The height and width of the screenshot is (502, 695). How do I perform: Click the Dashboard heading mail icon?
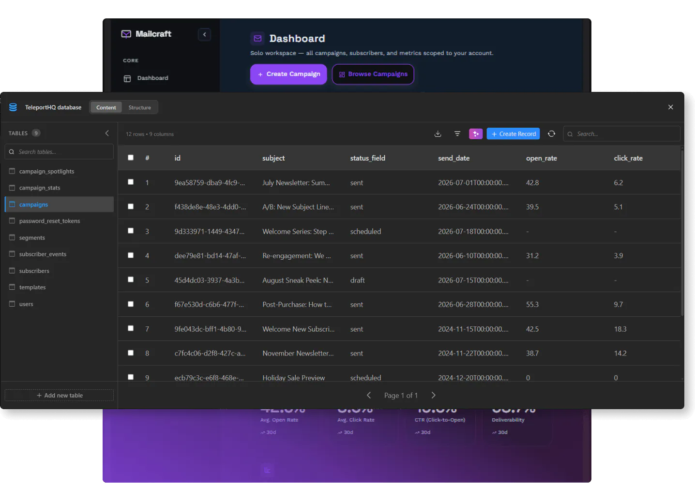point(257,38)
